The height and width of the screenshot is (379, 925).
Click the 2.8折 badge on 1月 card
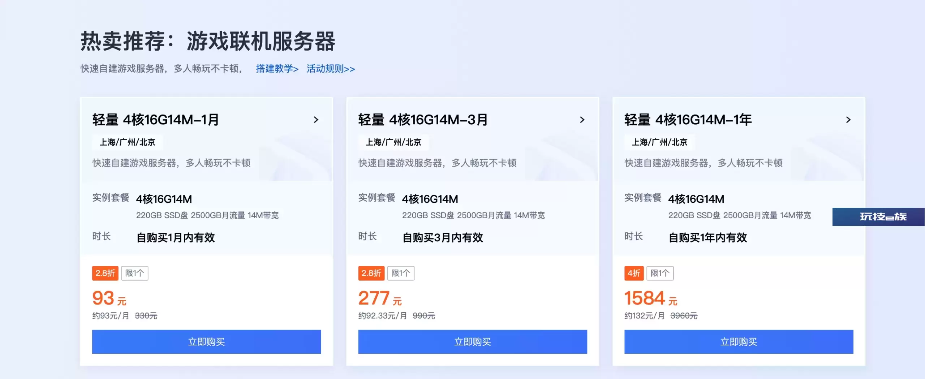[105, 273]
